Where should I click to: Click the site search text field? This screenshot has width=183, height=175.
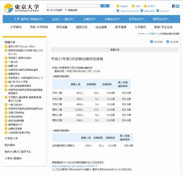(x=73, y=6)
